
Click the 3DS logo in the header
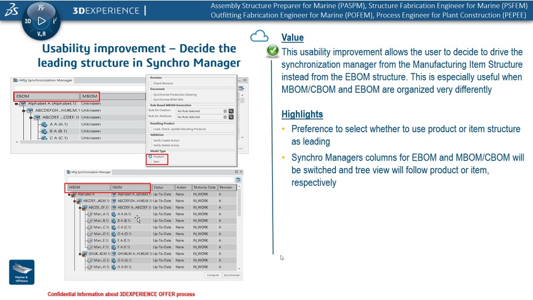(11, 10)
